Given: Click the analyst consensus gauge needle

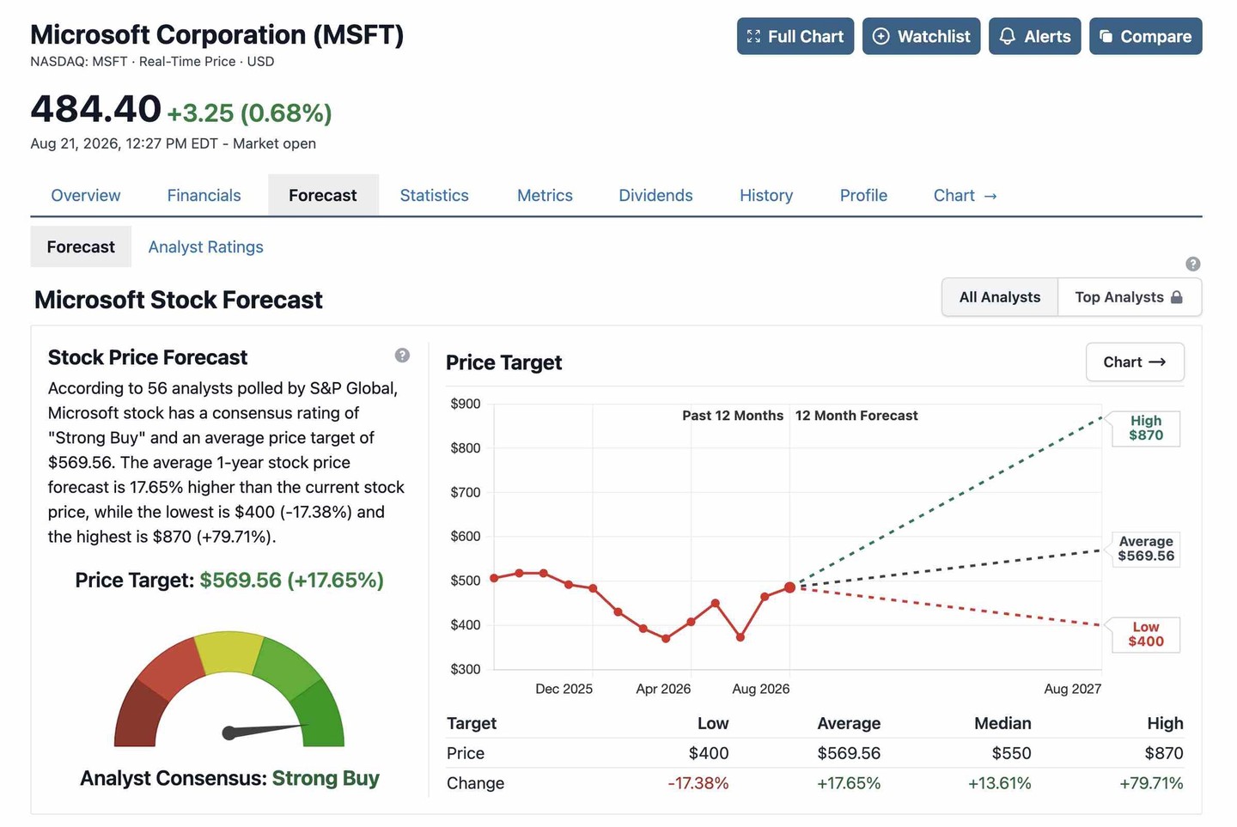Looking at the screenshot, I should point(265,730).
